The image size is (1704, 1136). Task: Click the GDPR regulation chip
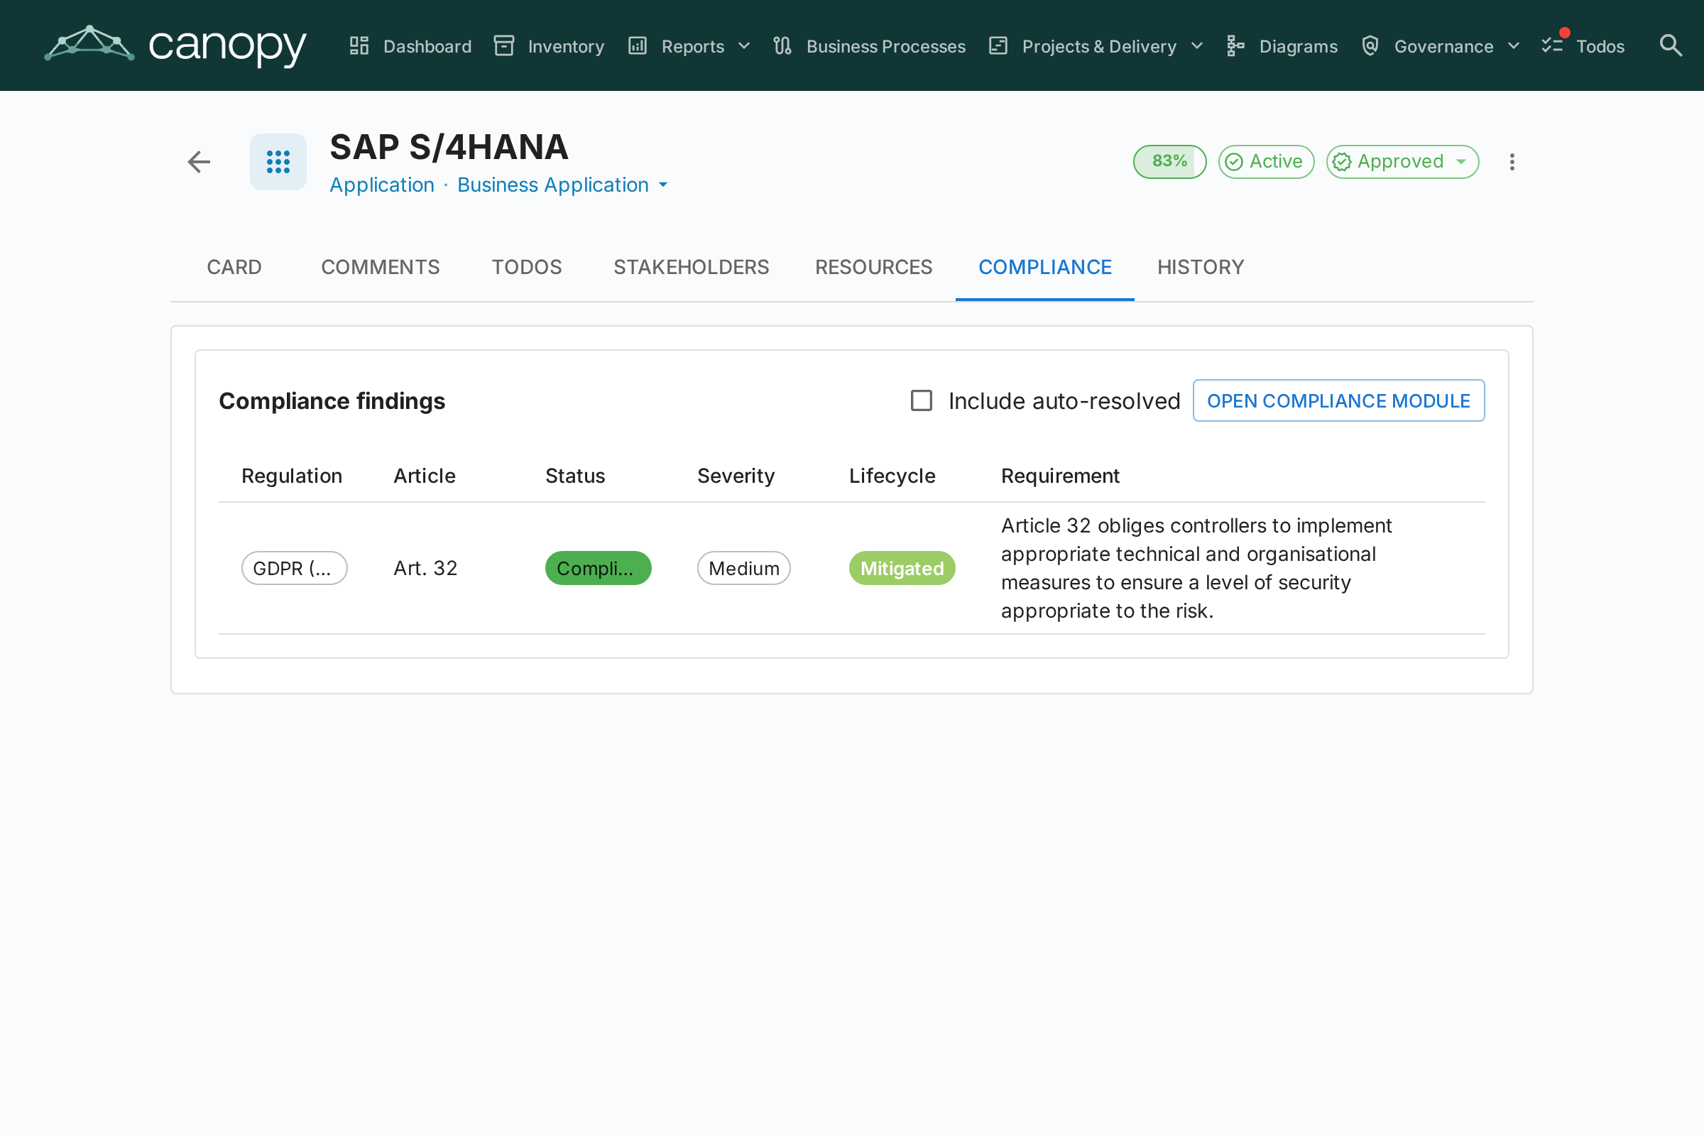click(294, 568)
